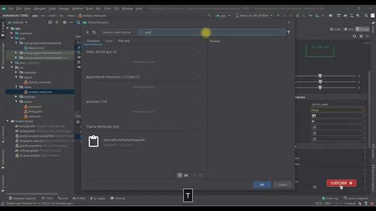The image size is (376, 211).
Task: Open the SDK Manager toolbar icon
Action: 358,16
